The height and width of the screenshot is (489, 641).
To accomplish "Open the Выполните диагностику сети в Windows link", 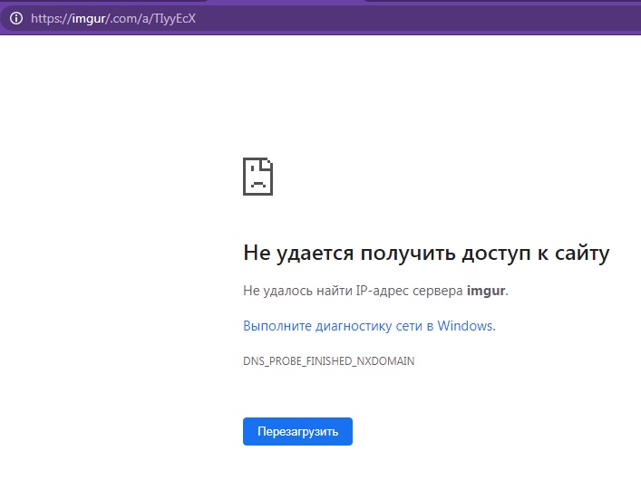I will (x=368, y=326).
